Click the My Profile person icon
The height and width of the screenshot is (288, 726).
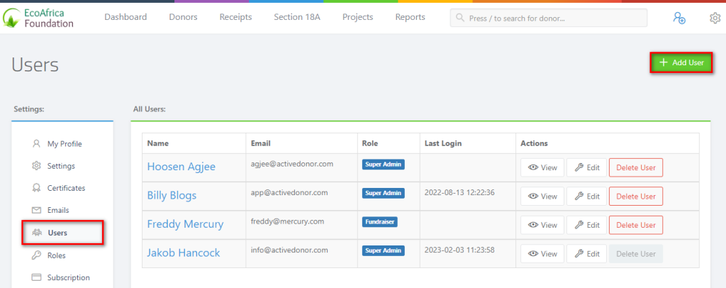36,143
